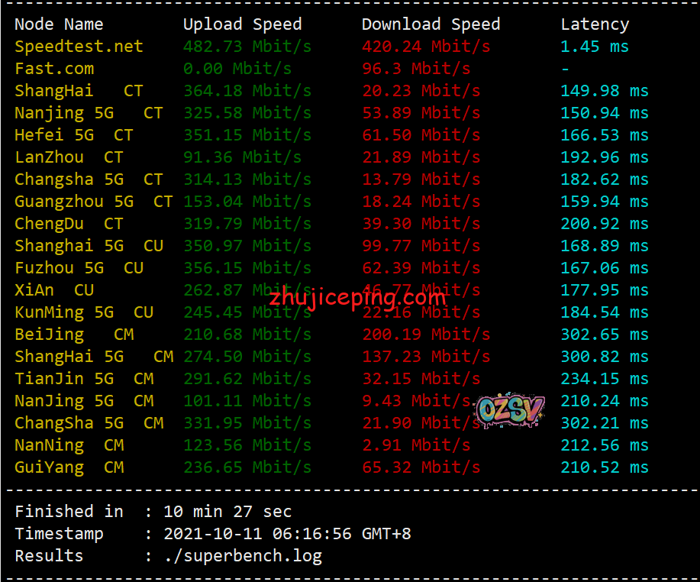Viewport: 700px width, 582px height.
Task: Click the Latency column header
Action: click(x=595, y=24)
